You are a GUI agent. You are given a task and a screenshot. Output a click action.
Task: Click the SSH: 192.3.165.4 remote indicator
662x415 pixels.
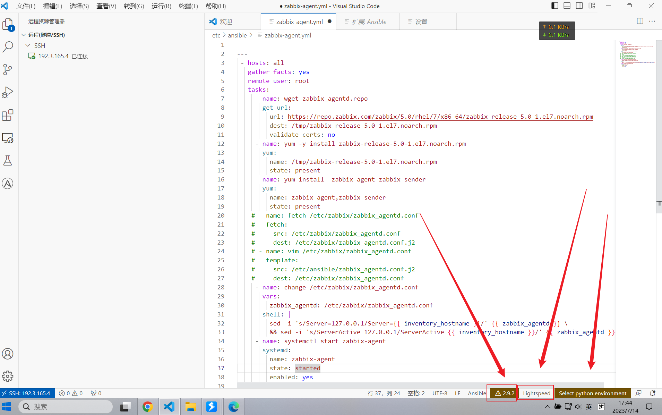pyautogui.click(x=27, y=393)
